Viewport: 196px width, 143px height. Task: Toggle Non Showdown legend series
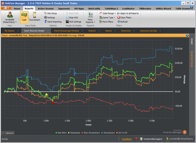91,133
